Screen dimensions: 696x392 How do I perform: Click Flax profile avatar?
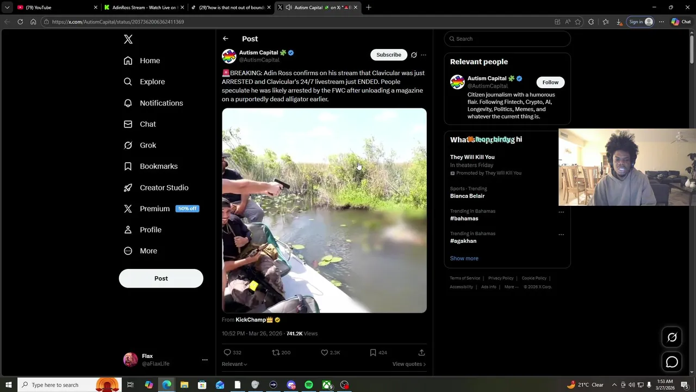(x=130, y=360)
